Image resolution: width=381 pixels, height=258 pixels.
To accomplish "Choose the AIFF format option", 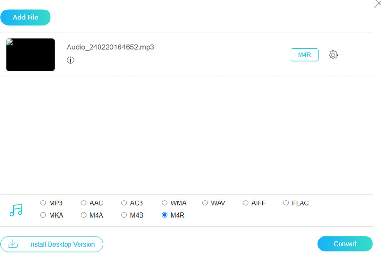I will [x=246, y=203].
